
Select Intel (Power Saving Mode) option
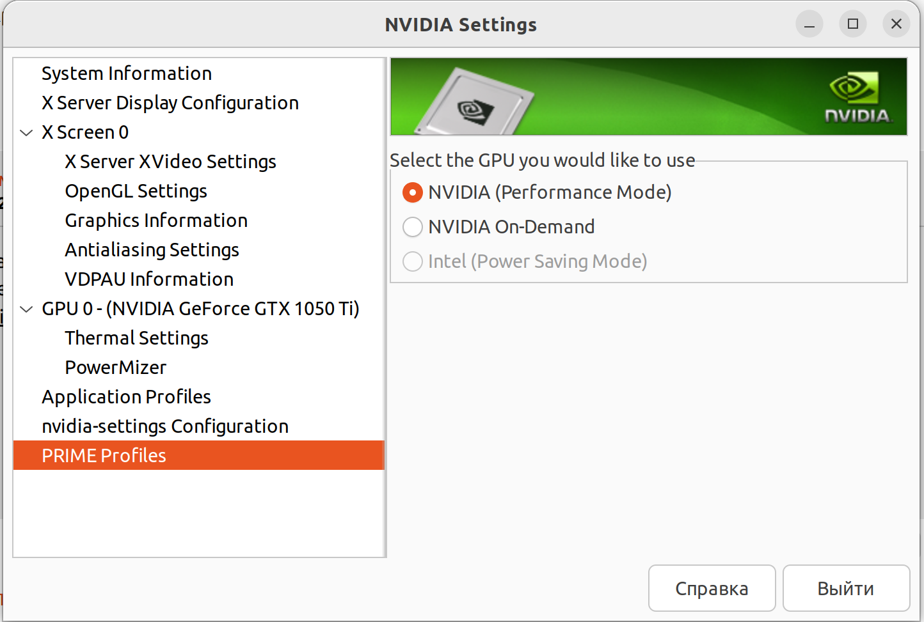coord(413,261)
